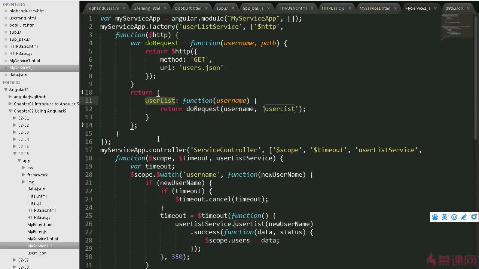Open MyService1.html in the folder tree
Image resolution: width=479 pixels, height=269 pixels.
coord(42,239)
